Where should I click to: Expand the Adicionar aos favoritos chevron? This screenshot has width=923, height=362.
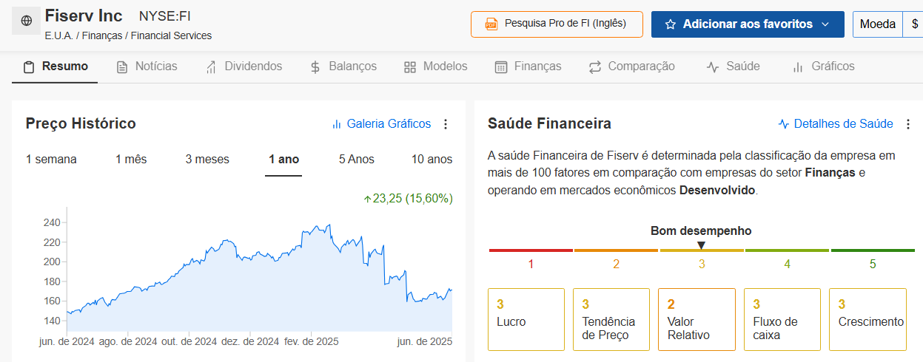[825, 24]
